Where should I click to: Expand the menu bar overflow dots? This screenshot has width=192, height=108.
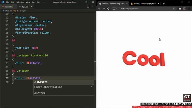tap(43, 2)
